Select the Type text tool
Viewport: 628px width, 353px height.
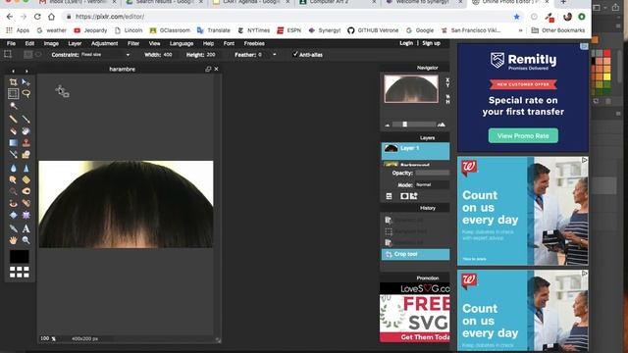pyautogui.click(x=26, y=228)
